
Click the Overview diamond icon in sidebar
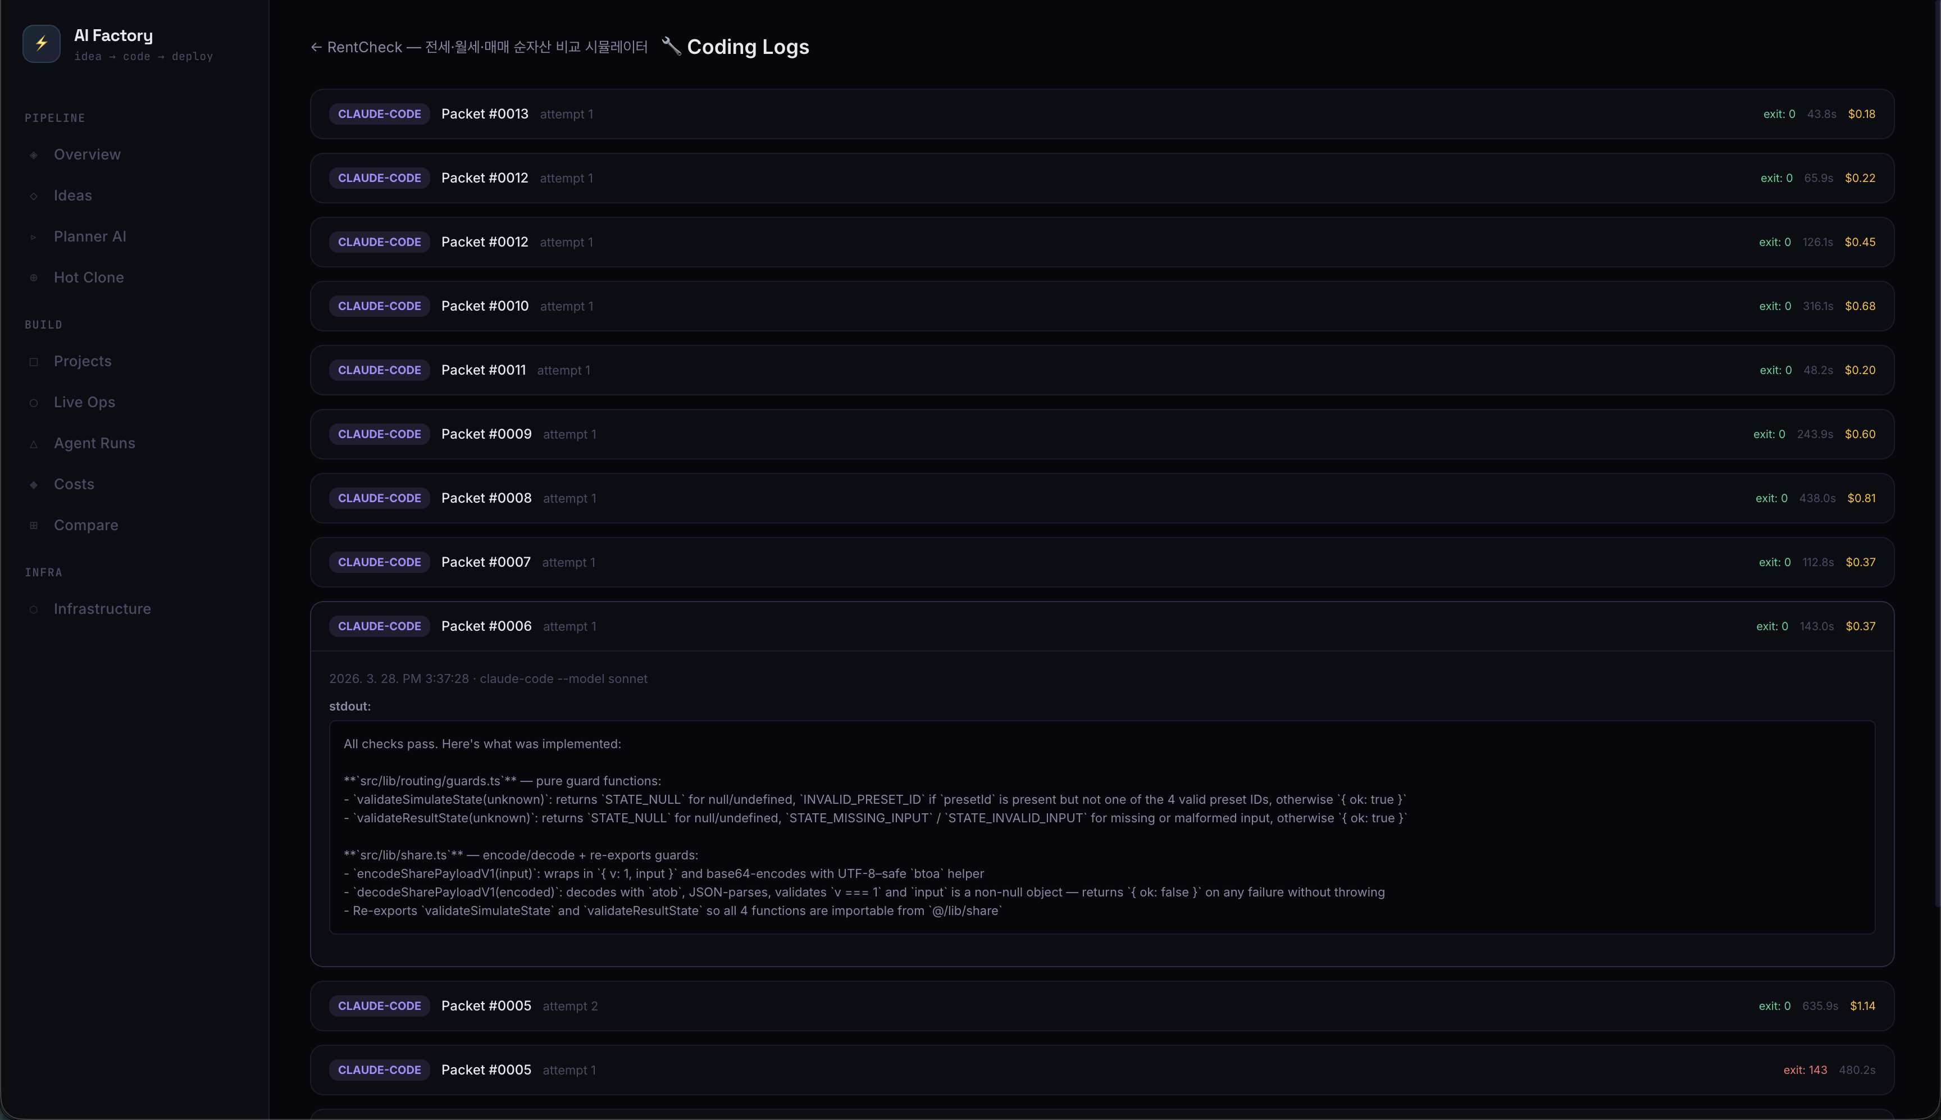(34, 154)
